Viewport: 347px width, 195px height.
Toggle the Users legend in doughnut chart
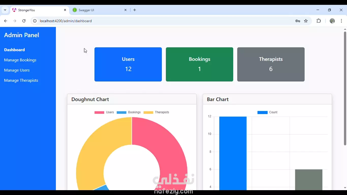tap(104, 112)
